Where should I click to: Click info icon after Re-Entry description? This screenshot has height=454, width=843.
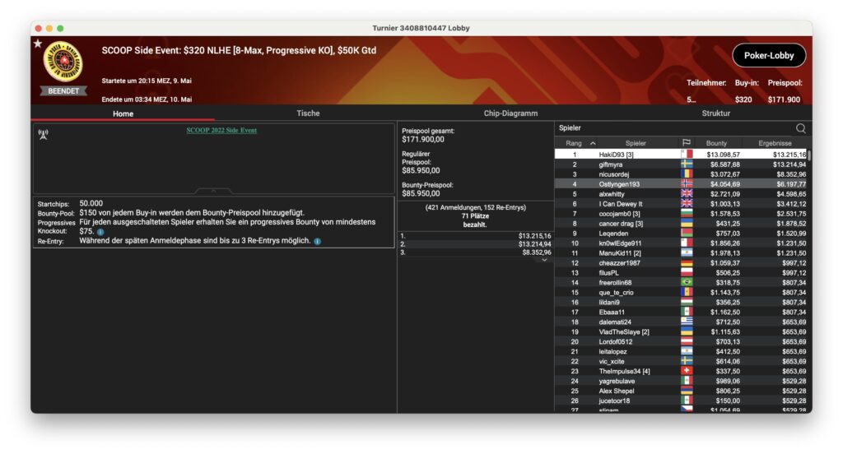pyautogui.click(x=318, y=241)
